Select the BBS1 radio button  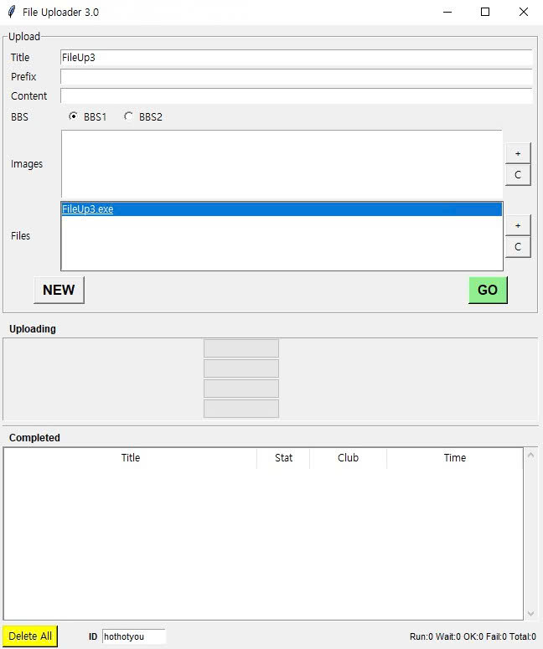click(73, 116)
